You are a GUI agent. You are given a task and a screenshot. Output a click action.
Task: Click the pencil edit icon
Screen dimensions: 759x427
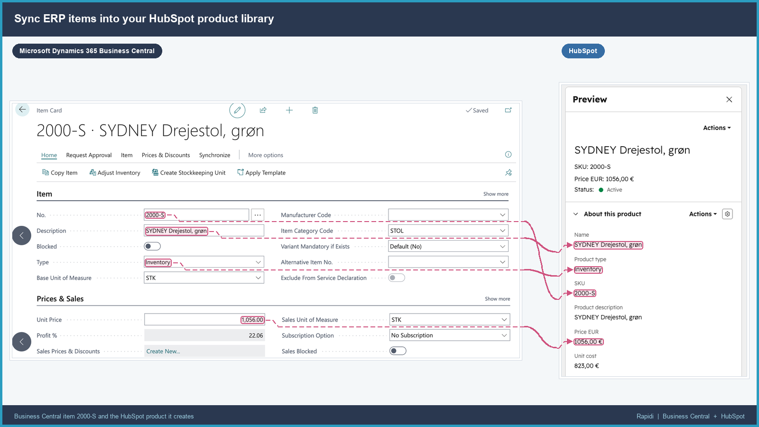237,110
